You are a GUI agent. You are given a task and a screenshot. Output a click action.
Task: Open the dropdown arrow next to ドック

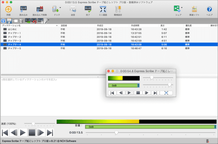(x=60, y=7)
